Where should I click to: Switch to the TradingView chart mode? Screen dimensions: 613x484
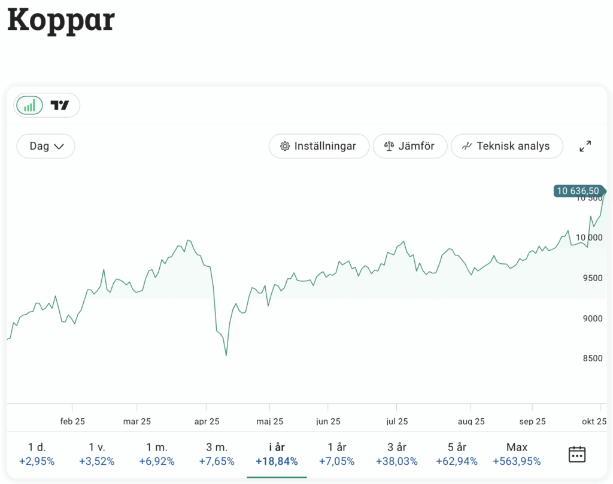60,105
